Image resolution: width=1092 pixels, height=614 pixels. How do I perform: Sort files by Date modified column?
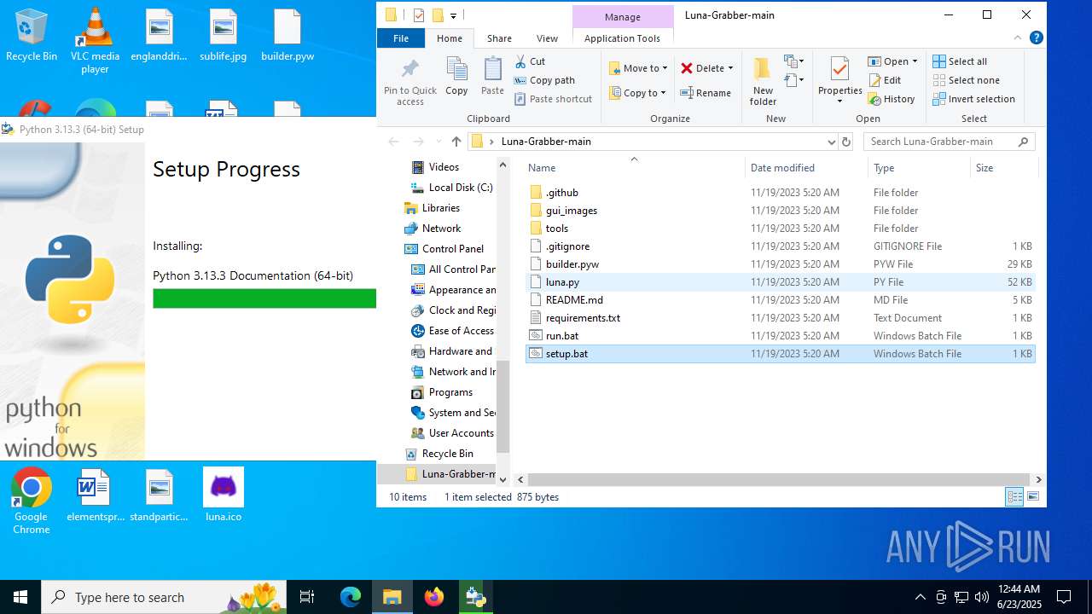pyautogui.click(x=806, y=168)
